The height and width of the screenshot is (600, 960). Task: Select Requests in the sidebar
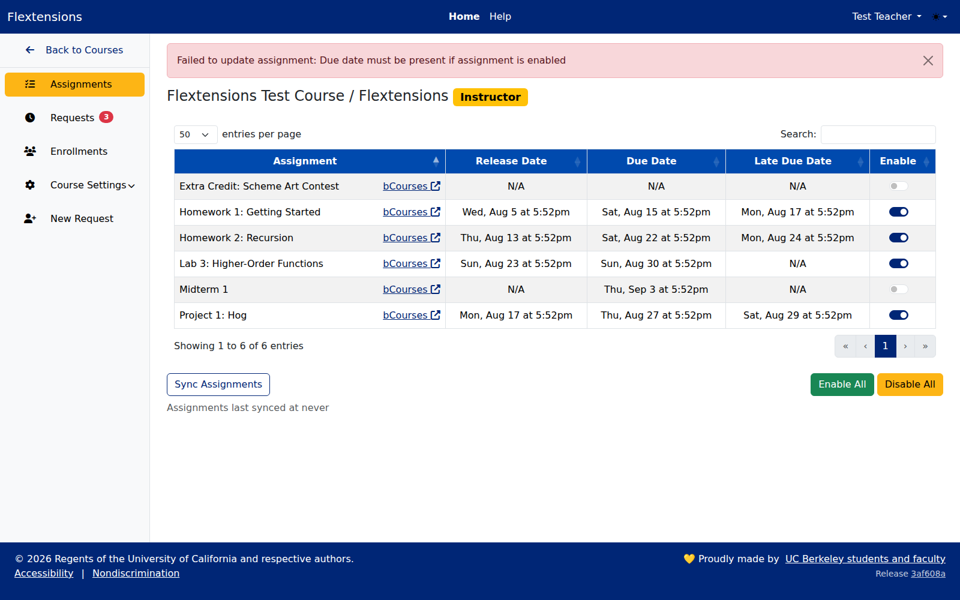(x=74, y=118)
